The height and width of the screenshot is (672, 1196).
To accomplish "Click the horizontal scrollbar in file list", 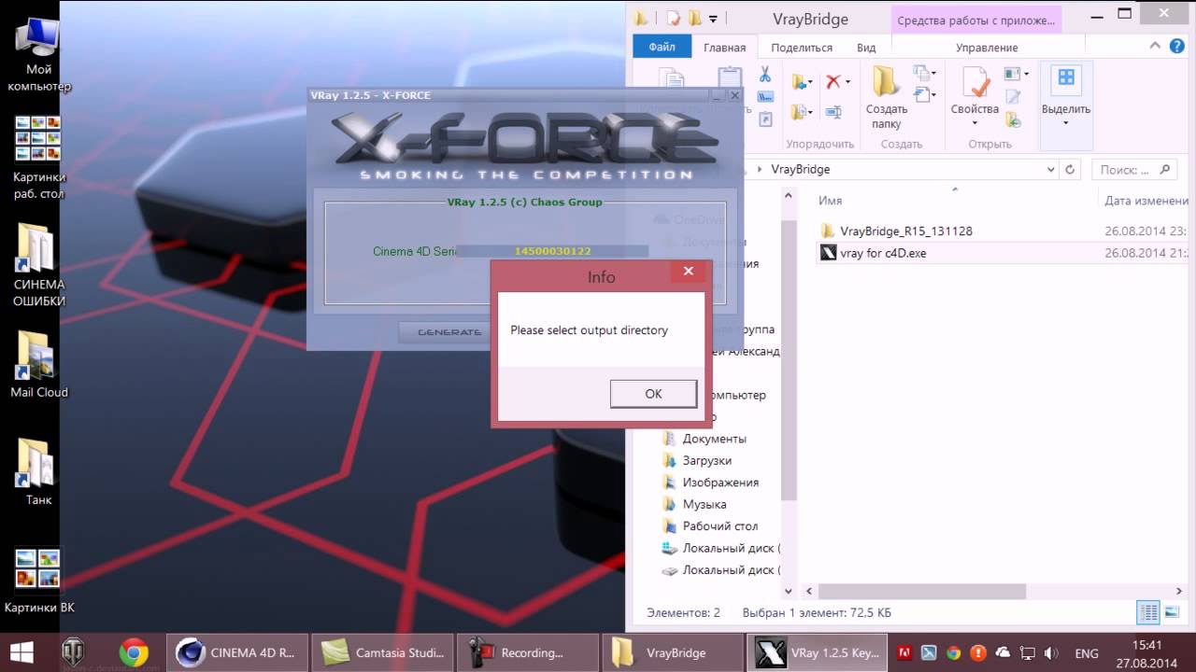I will [x=922, y=592].
